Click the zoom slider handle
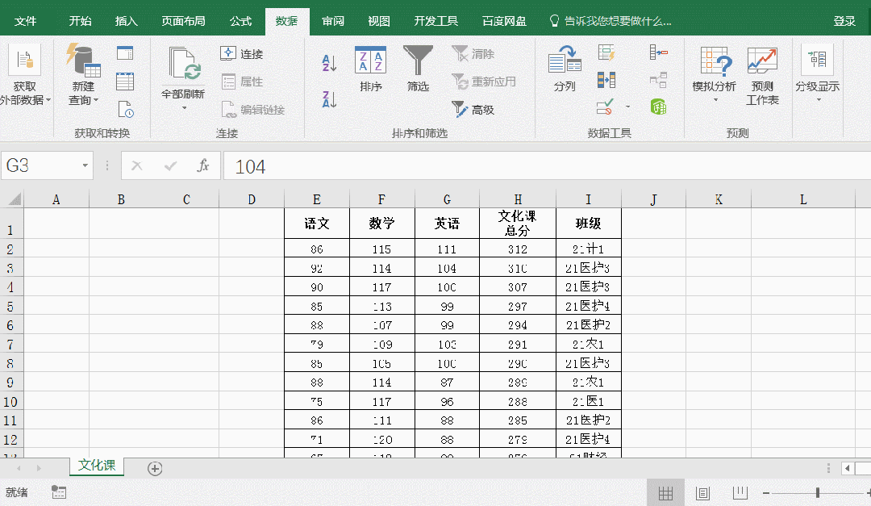Viewport: 871px width, 506px height. click(818, 492)
